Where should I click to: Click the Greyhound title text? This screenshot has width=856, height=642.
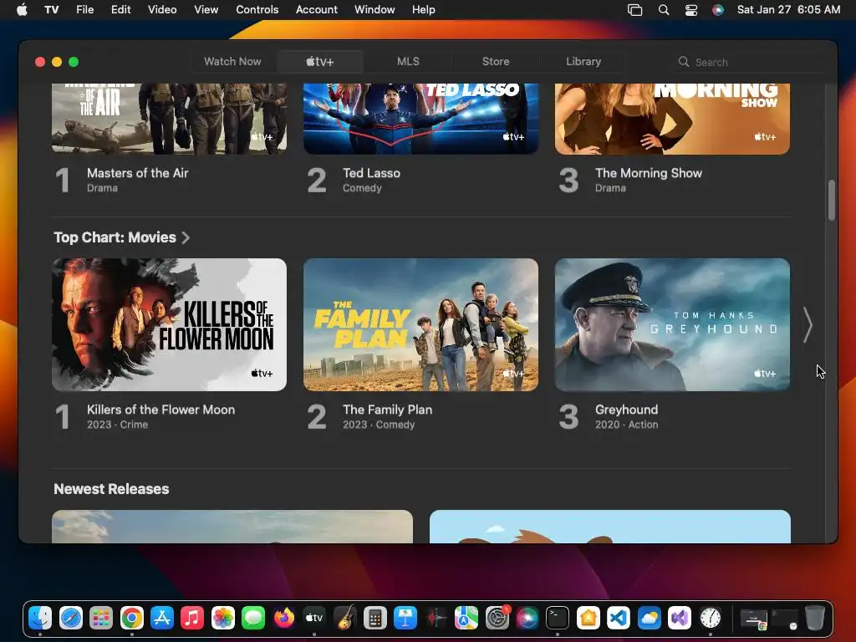pyautogui.click(x=627, y=410)
